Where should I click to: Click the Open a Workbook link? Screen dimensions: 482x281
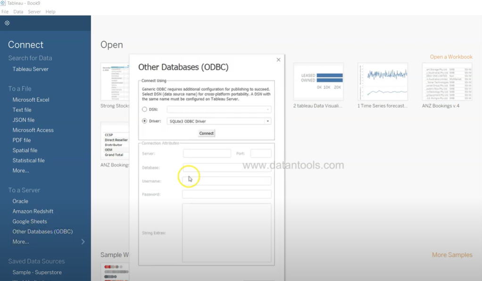point(451,57)
